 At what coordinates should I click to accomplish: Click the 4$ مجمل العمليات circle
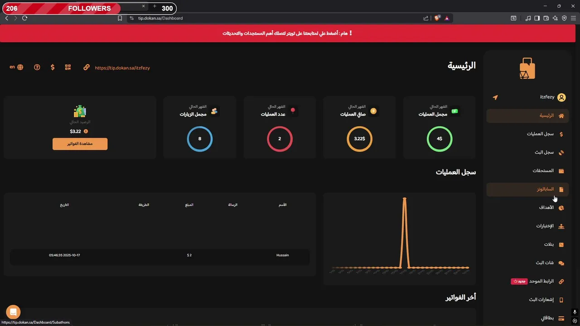(440, 139)
